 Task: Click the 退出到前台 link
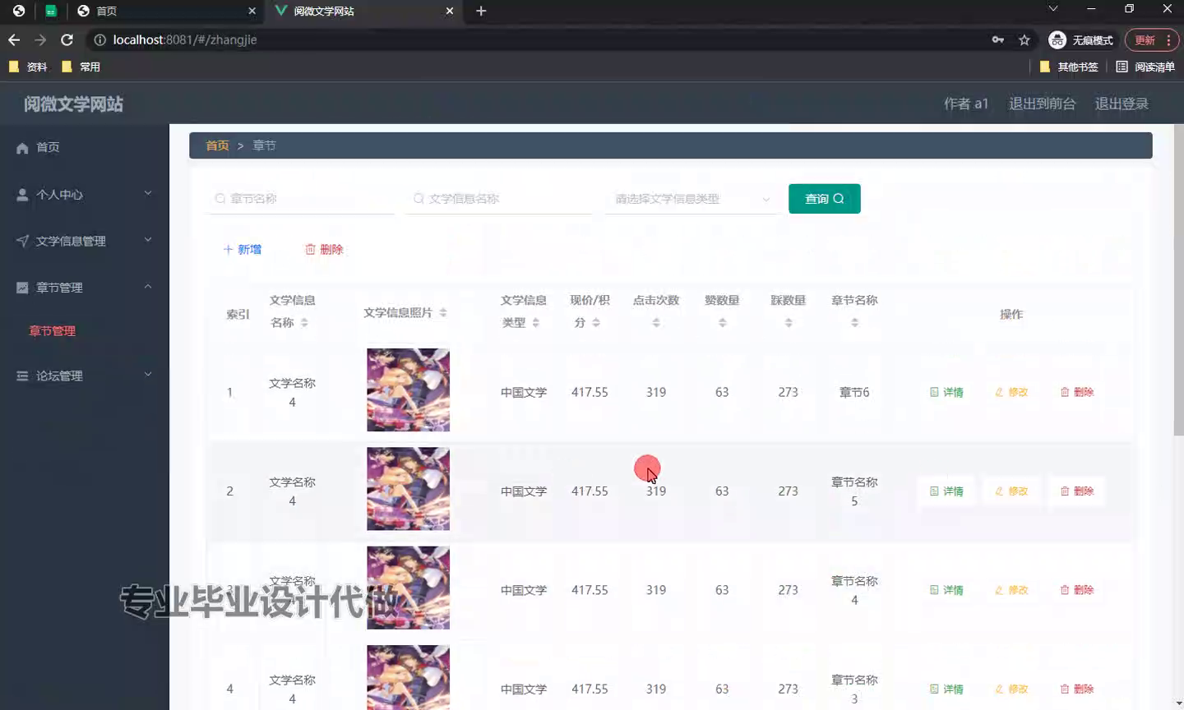[1042, 104]
